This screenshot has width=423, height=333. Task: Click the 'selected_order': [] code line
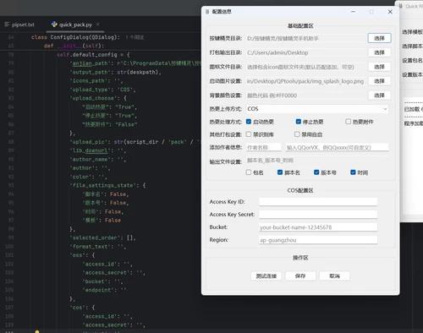coord(103,237)
